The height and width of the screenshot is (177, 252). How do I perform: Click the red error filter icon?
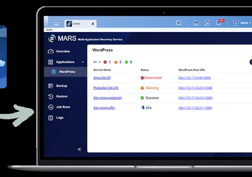point(105,62)
